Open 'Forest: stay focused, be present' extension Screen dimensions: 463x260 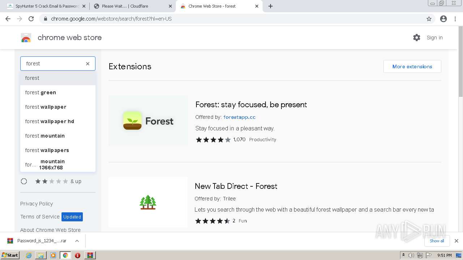(251, 105)
